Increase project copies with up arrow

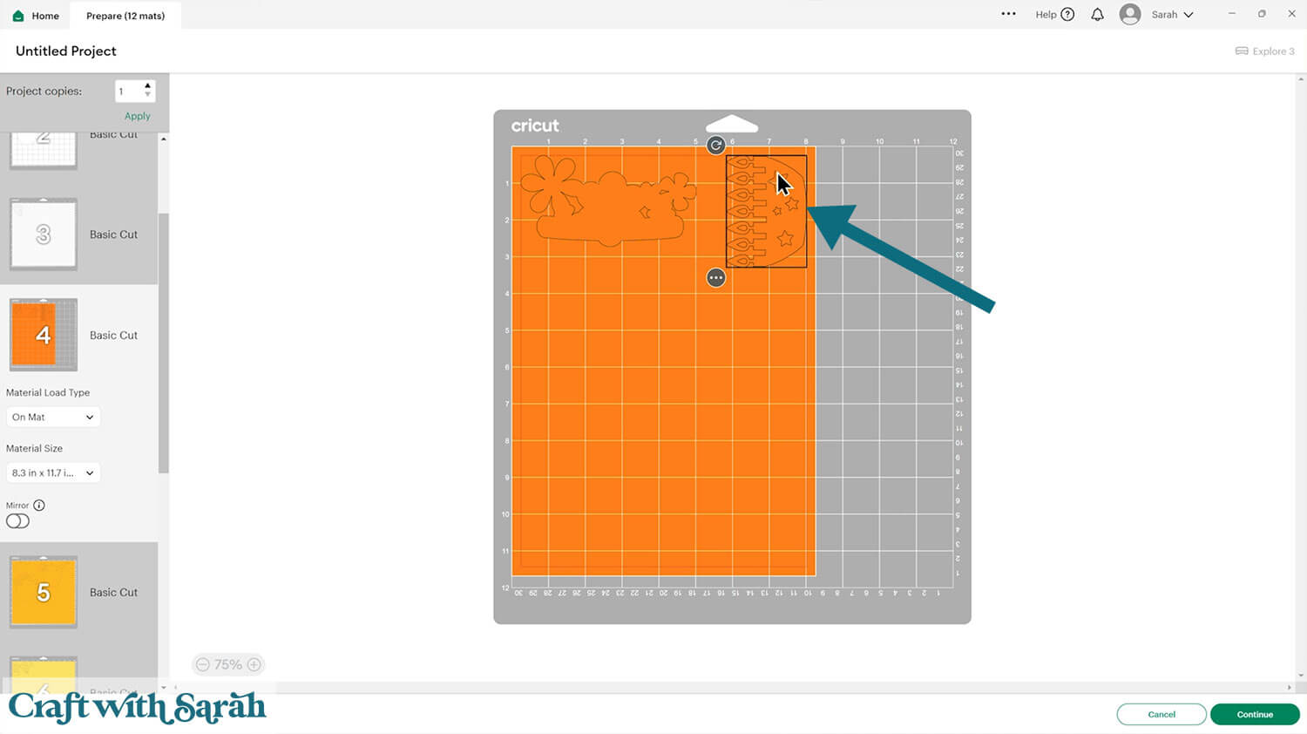click(x=147, y=86)
